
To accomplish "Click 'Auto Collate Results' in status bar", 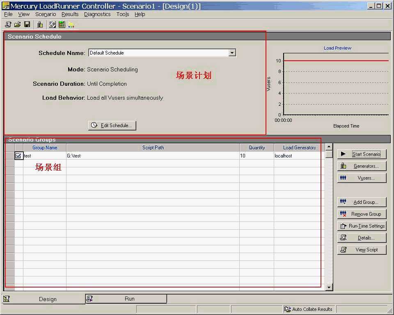I will pos(312,309).
